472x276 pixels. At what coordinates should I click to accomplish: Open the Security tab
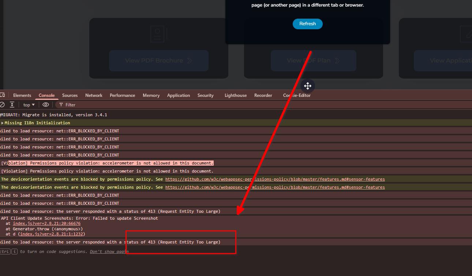coord(205,95)
